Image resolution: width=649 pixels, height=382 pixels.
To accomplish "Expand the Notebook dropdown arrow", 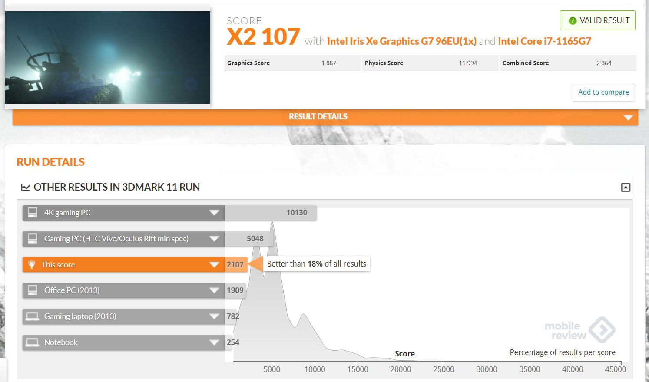I will point(214,342).
